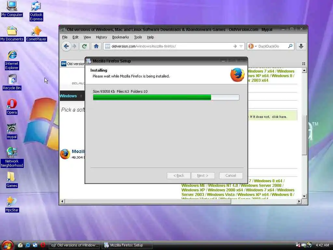333x250 pixels.
Task: Click the Windows Start orb
Action: click(x=8, y=245)
